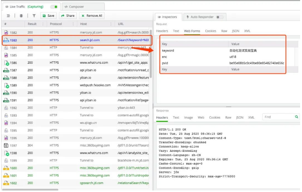Toggle the Live Traffic capturing switch
The image size is (302, 192).
pyautogui.click(x=54, y=7)
